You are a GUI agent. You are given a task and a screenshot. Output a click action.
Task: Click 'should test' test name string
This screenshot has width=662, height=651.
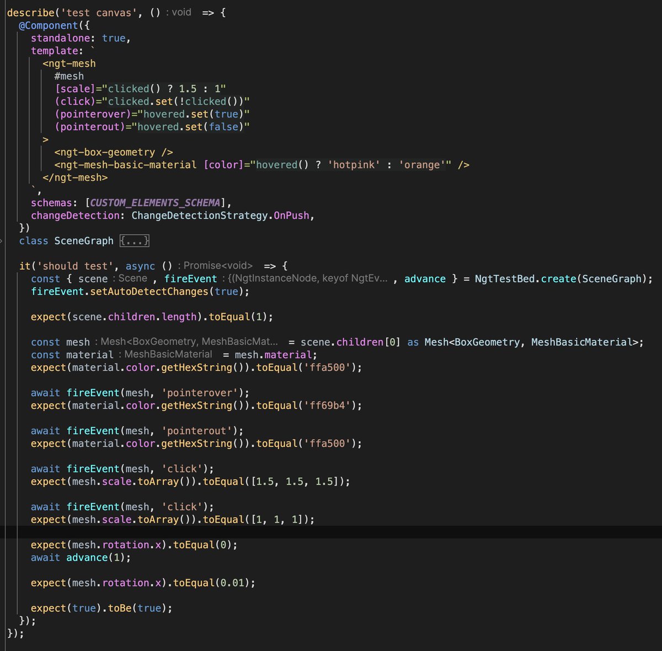point(75,266)
